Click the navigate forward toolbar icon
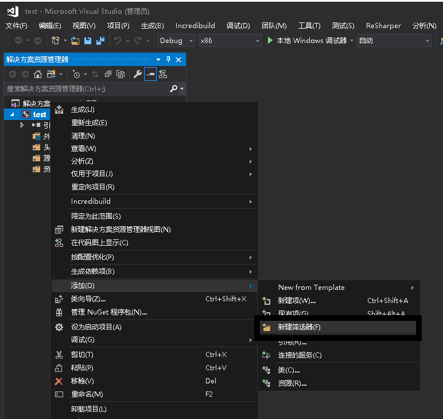The height and width of the screenshot is (419, 443). (x=37, y=41)
